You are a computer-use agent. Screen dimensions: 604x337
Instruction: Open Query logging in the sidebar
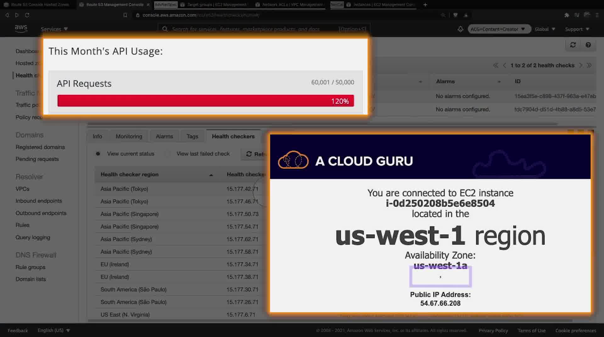click(33, 237)
